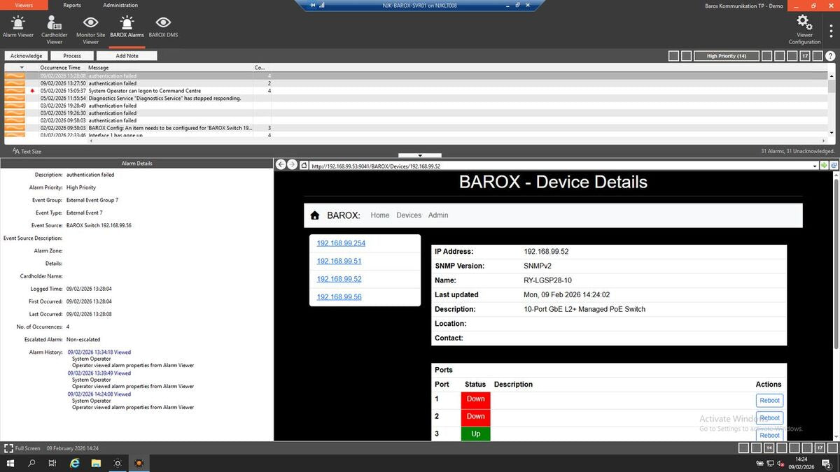Open the Administration menu

point(120,5)
